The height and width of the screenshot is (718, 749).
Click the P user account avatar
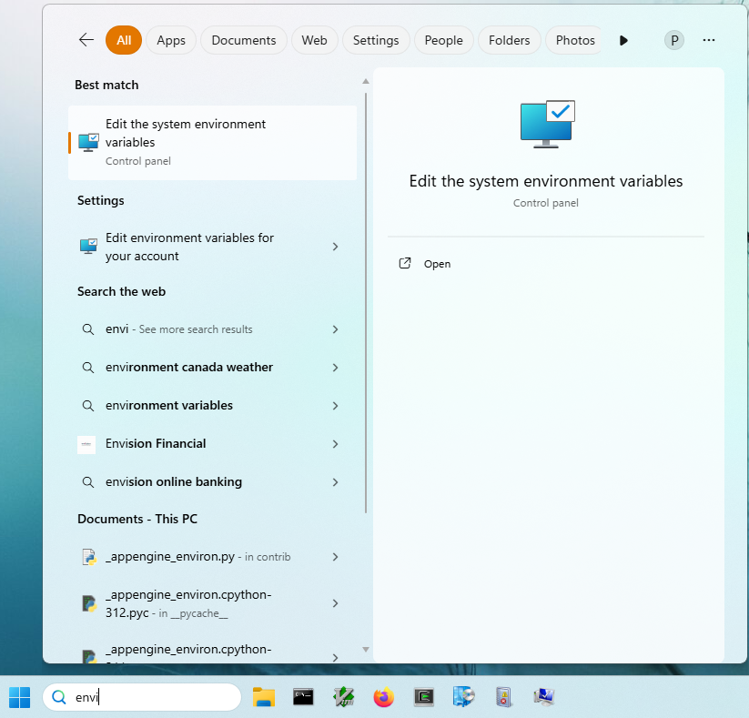tap(674, 40)
